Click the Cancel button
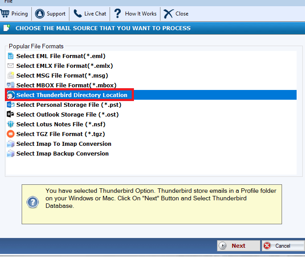Viewport: 305px width, 269px height. pyautogui.click(x=283, y=246)
